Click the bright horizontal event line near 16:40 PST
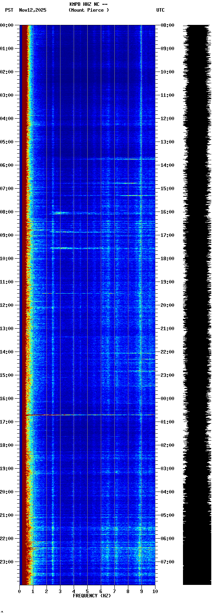Image resolution: width=214 pixels, height=616 pixels. 90,415
